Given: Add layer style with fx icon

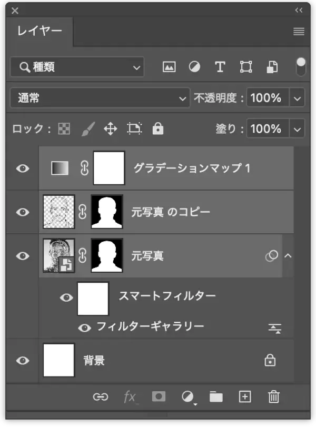Looking at the screenshot, I should pos(130,397).
